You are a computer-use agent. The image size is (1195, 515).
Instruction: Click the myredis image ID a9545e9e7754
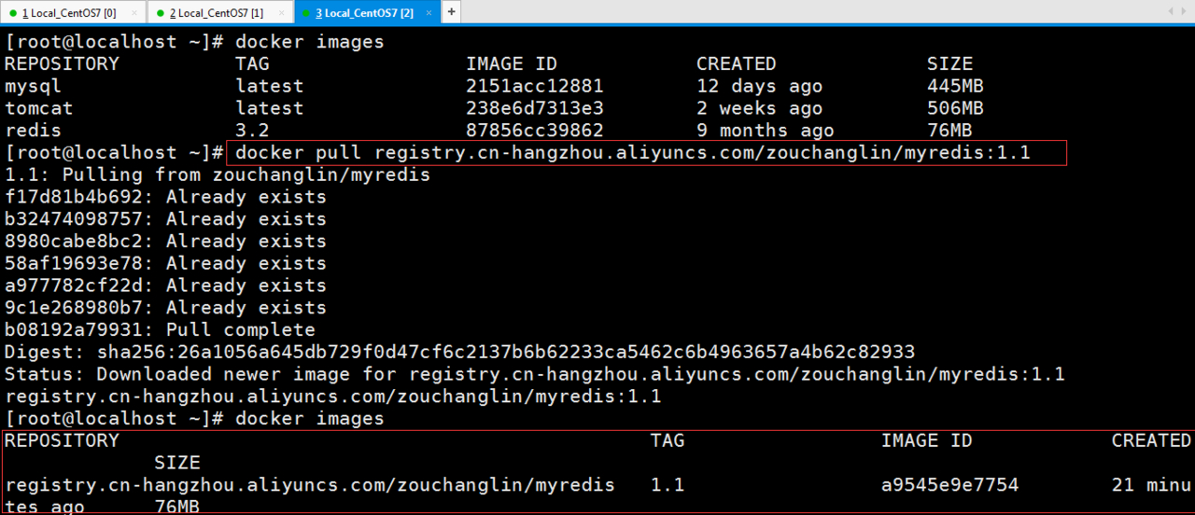click(949, 485)
